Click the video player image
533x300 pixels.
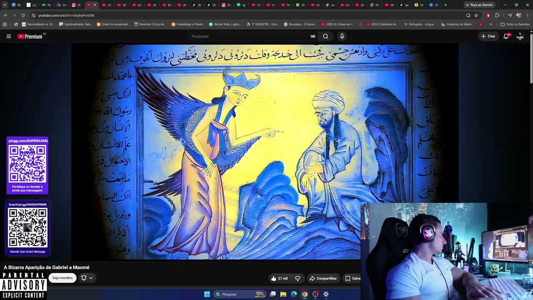click(x=264, y=152)
